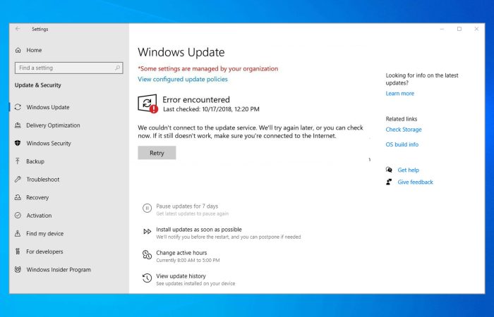Click the Find my device person icon
Image resolution: width=494 pixels, height=317 pixels.
18,233
